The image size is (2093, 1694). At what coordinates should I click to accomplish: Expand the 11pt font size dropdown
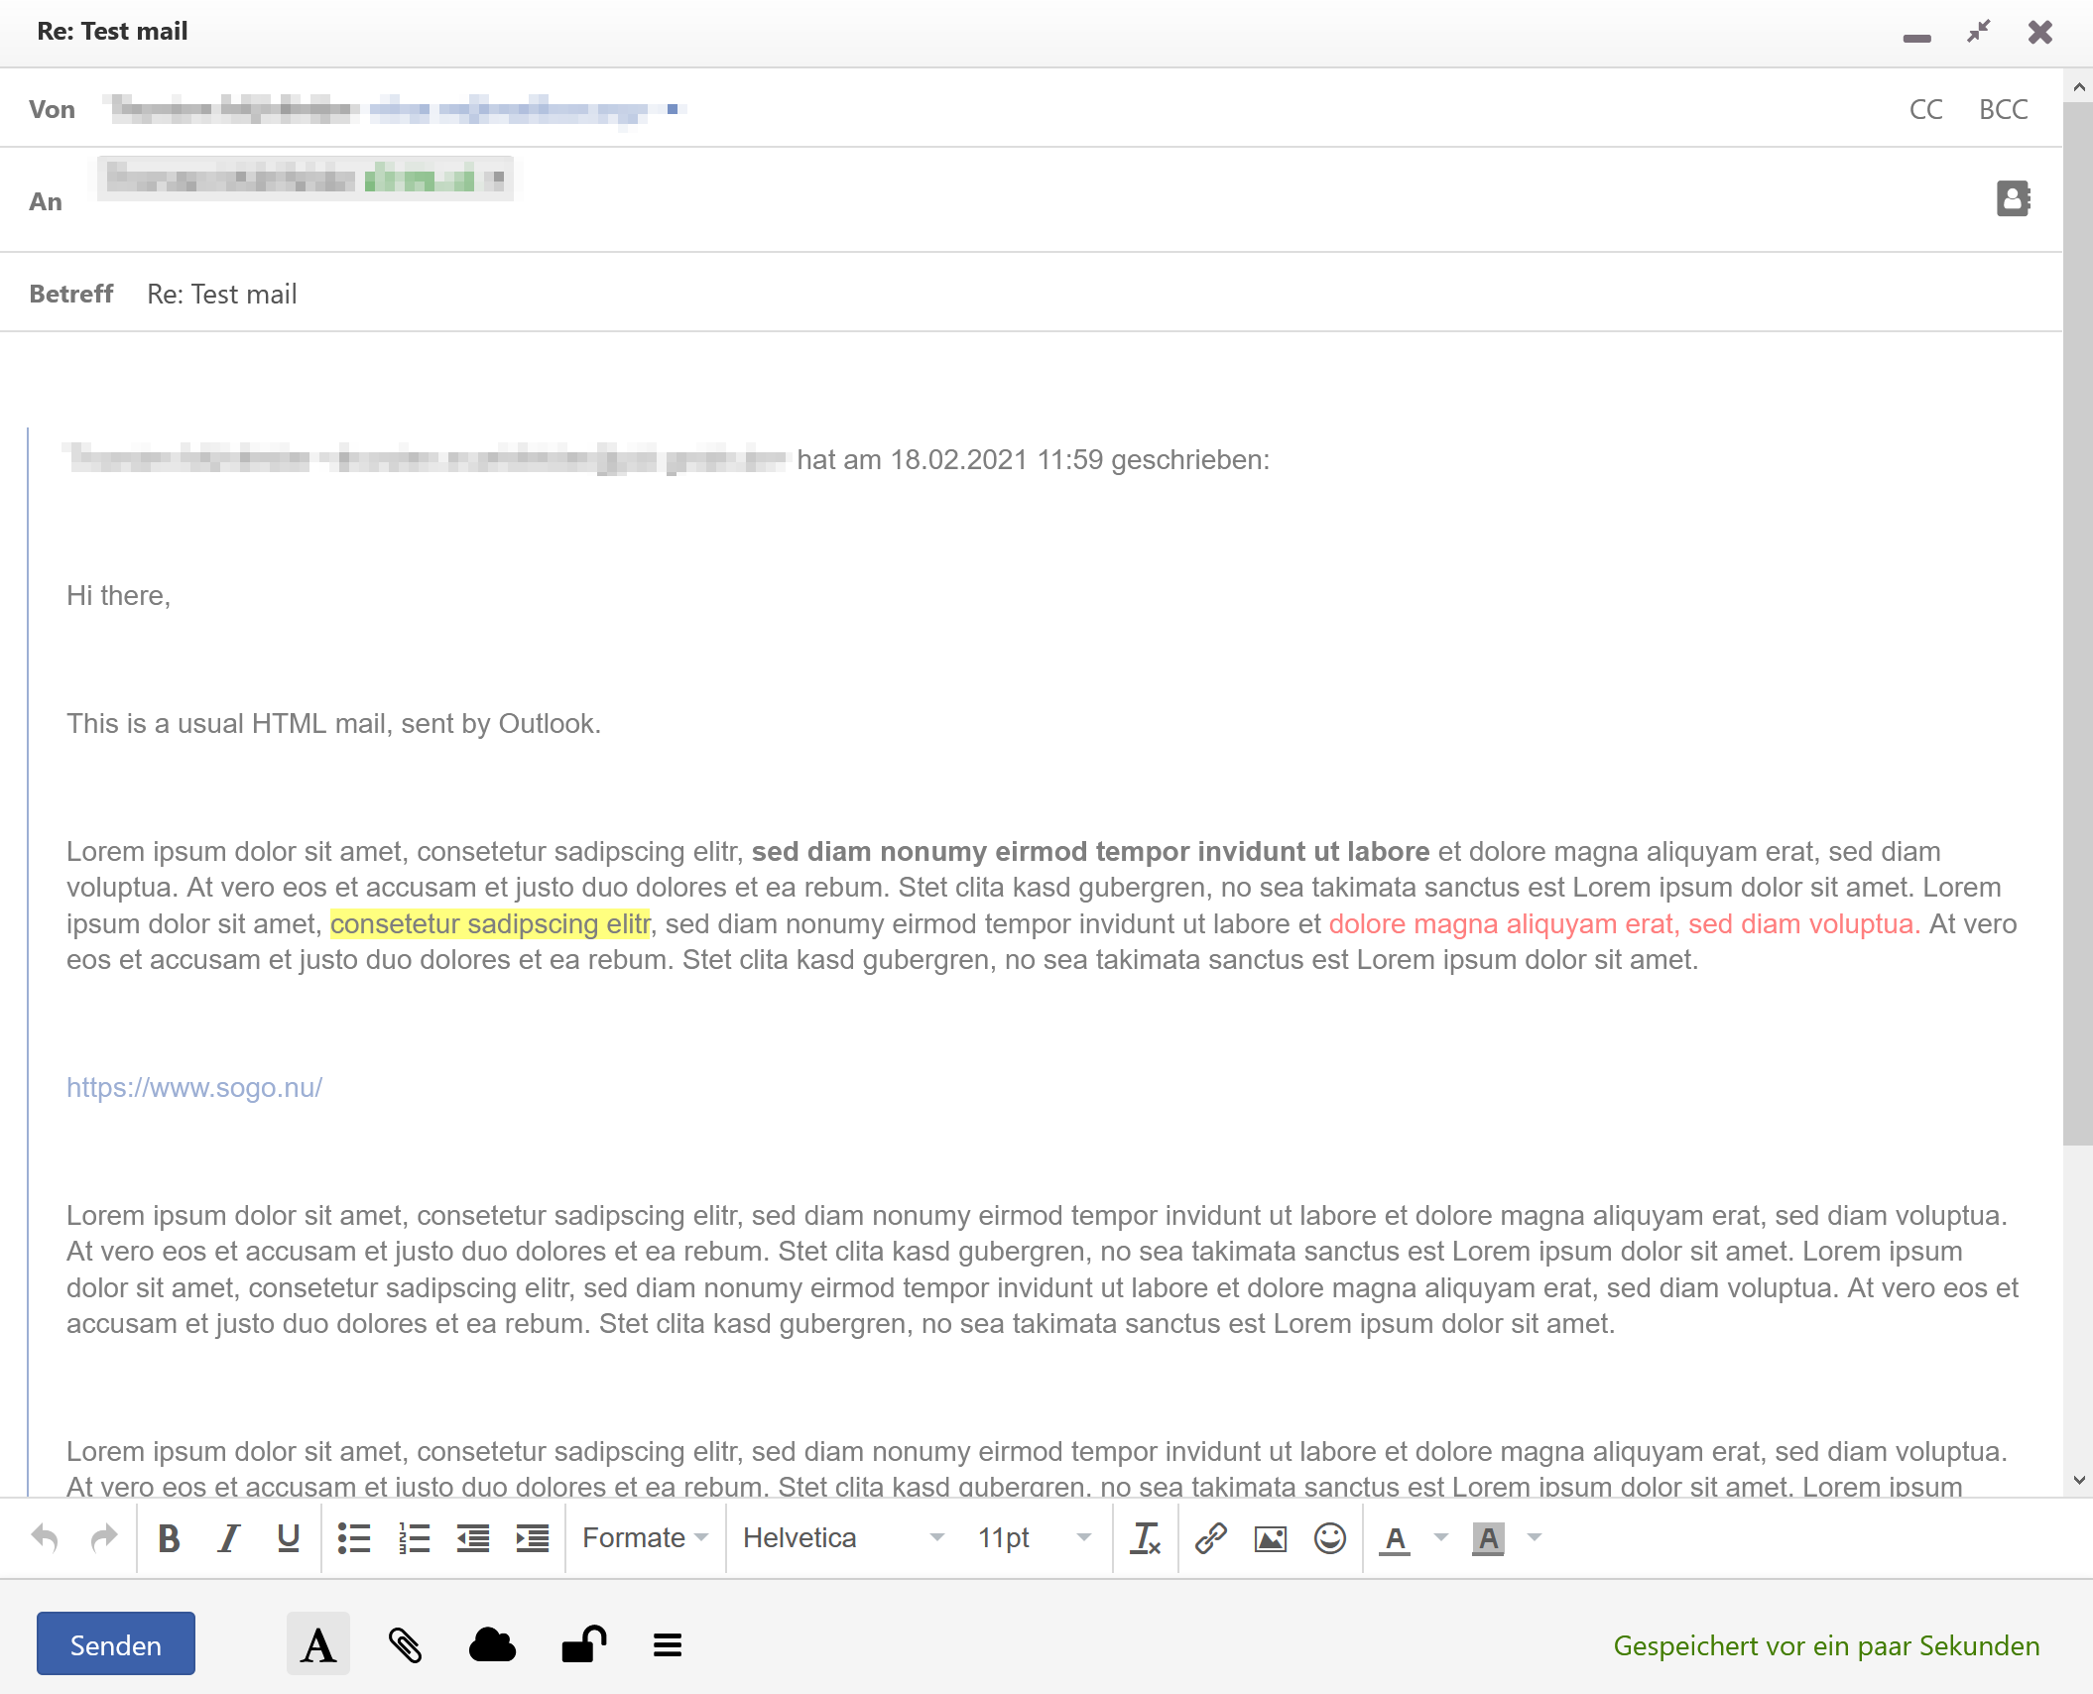point(1035,1538)
